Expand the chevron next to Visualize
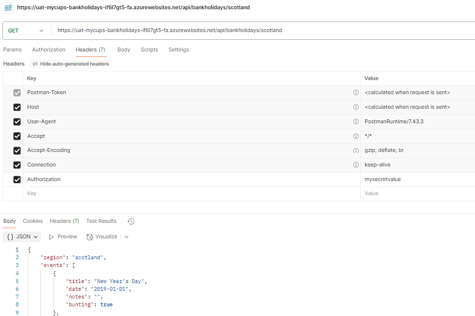Screen dimensions: 475x316 pyautogui.click(x=126, y=237)
